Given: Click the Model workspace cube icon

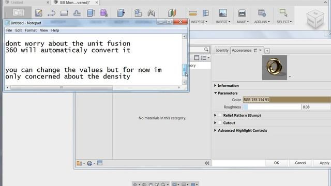Looking at the screenshot, I should pyautogui.click(x=19, y=12).
